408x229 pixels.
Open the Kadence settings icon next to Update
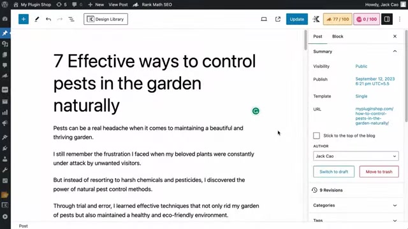[x=316, y=19]
